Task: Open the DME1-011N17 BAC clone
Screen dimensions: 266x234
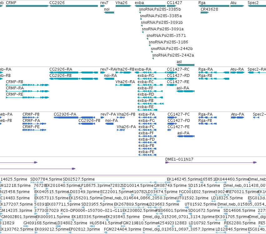Action: tap(211, 162)
